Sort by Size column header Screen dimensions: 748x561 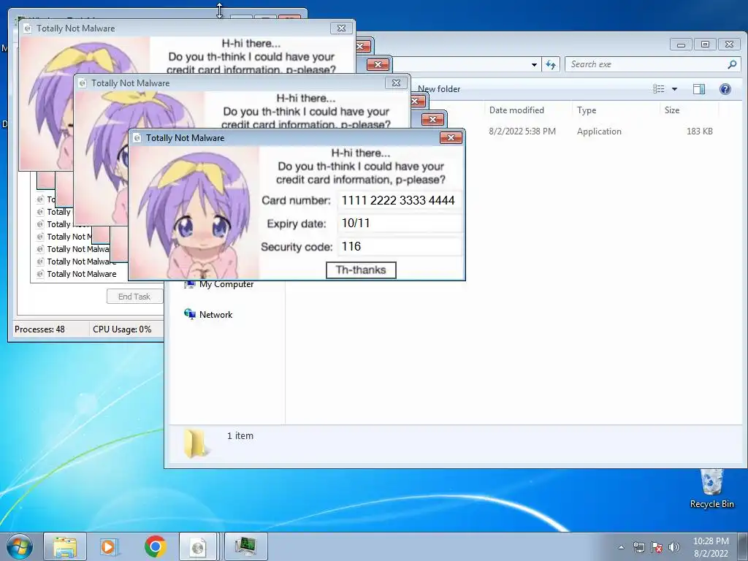coord(672,110)
